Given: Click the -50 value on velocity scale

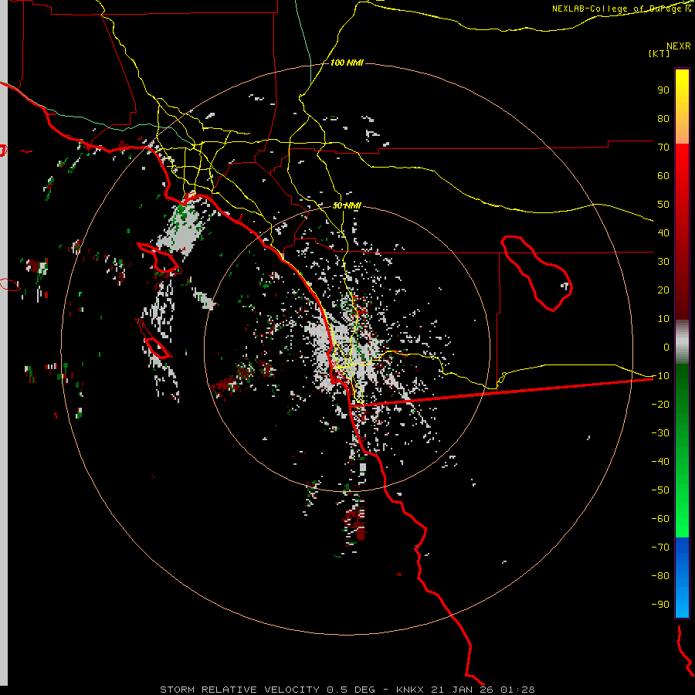Looking at the screenshot, I should (660, 490).
